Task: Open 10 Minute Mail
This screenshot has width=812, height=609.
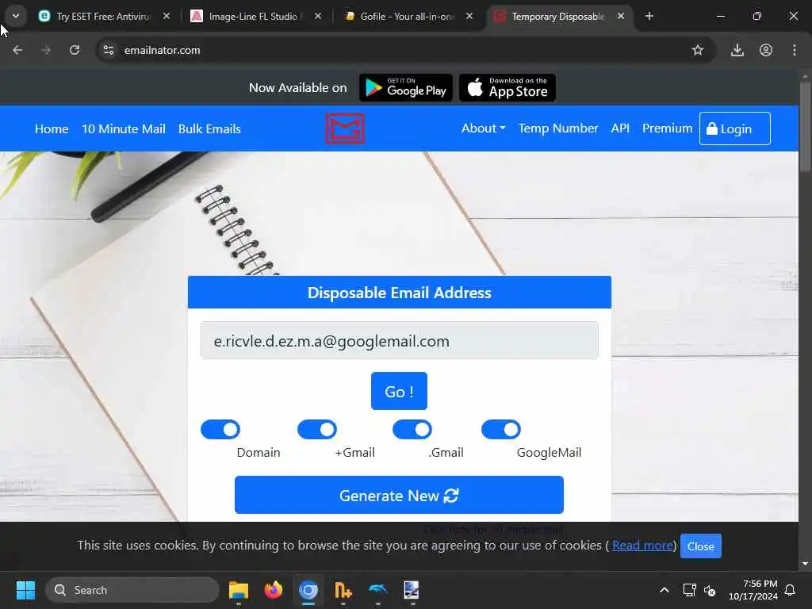Action: pyautogui.click(x=123, y=129)
